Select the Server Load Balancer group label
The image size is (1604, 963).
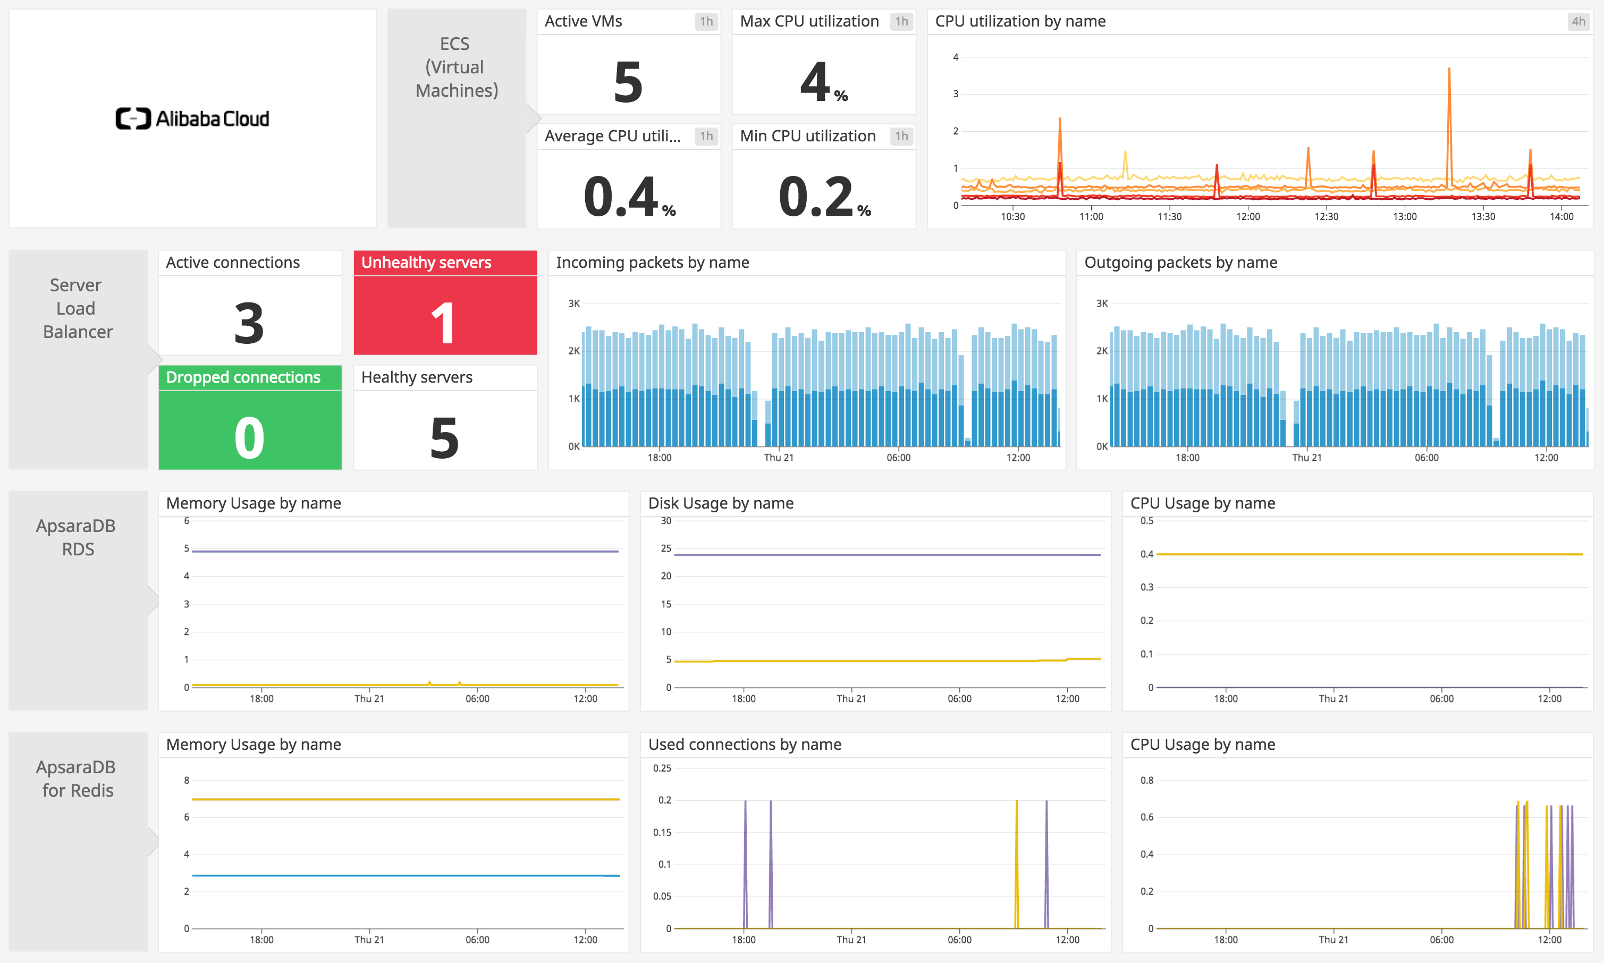77,308
